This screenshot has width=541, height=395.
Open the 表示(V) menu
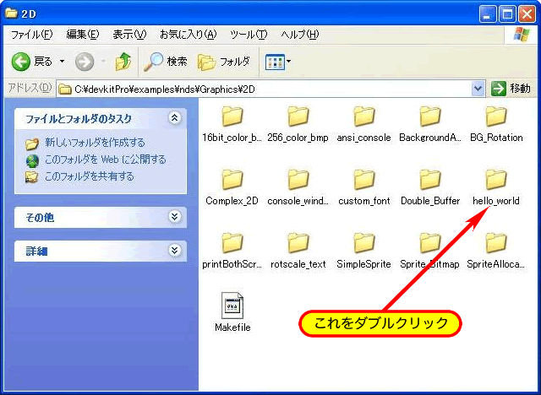(x=129, y=35)
